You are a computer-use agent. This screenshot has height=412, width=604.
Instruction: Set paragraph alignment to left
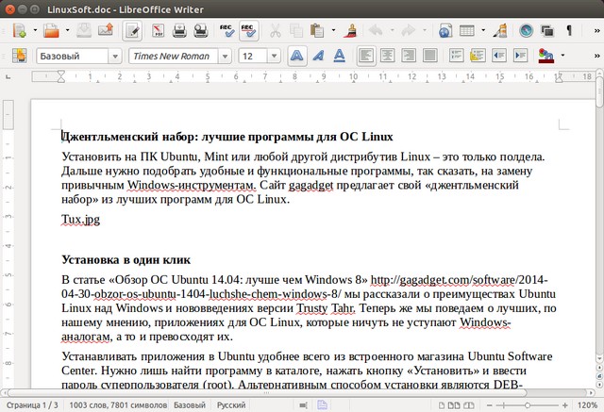pyautogui.click(x=366, y=56)
